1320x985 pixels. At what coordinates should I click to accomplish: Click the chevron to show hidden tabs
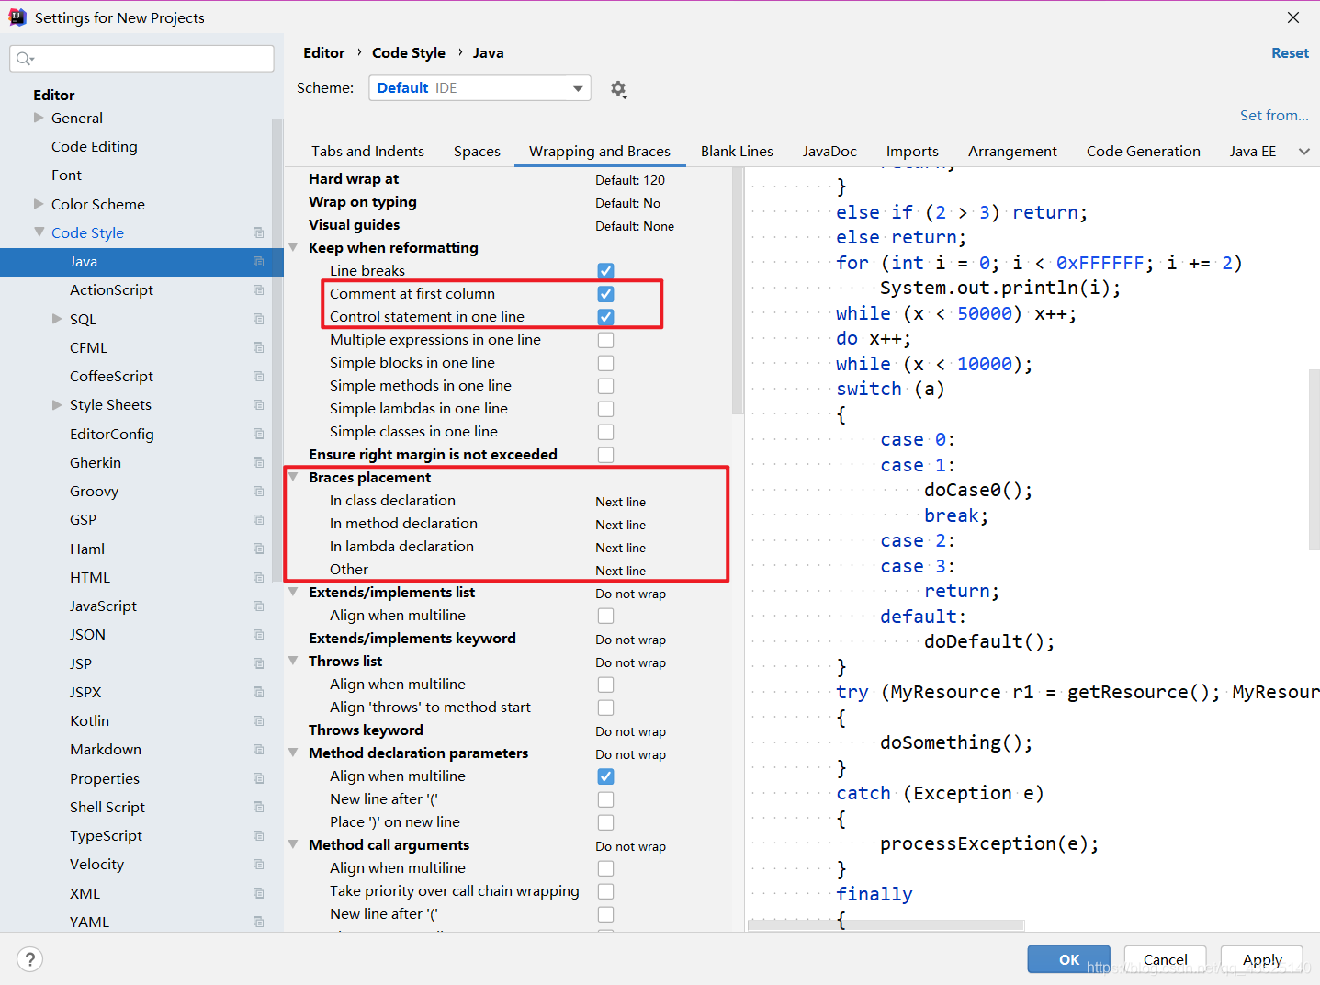pos(1303,151)
